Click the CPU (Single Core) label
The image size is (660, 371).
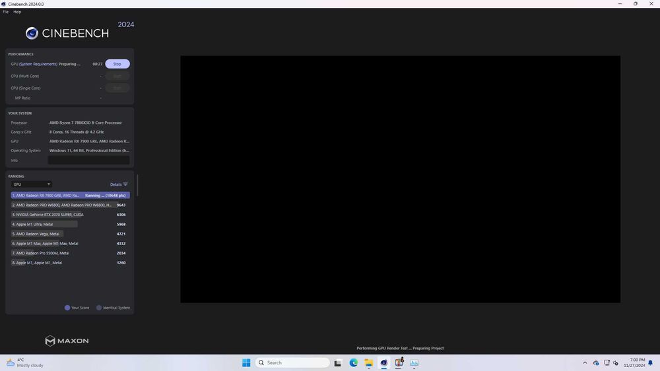click(x=26, y=88)
